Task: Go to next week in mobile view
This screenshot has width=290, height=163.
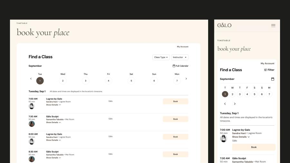Action: point(235,104)
